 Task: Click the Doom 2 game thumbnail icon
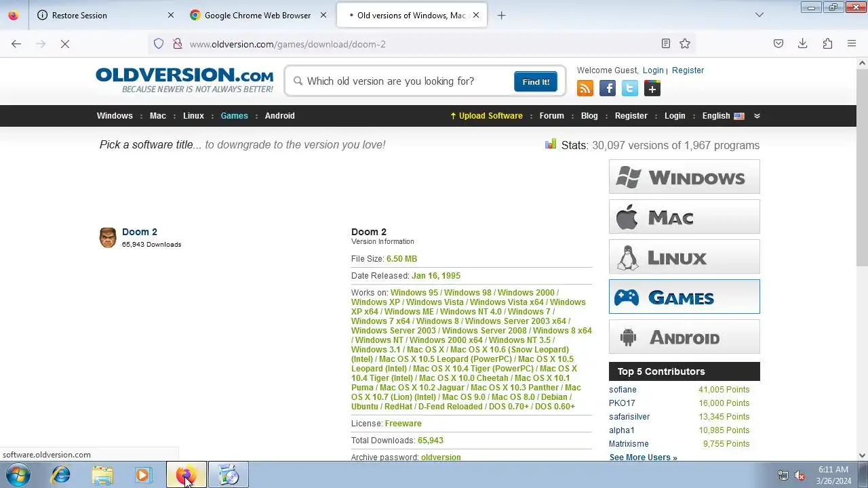click(108, 238)
